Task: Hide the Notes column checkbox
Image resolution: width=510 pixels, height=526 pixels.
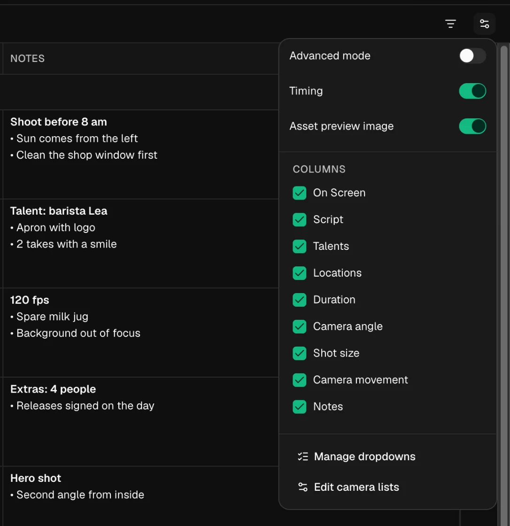Action: (299, 407)
